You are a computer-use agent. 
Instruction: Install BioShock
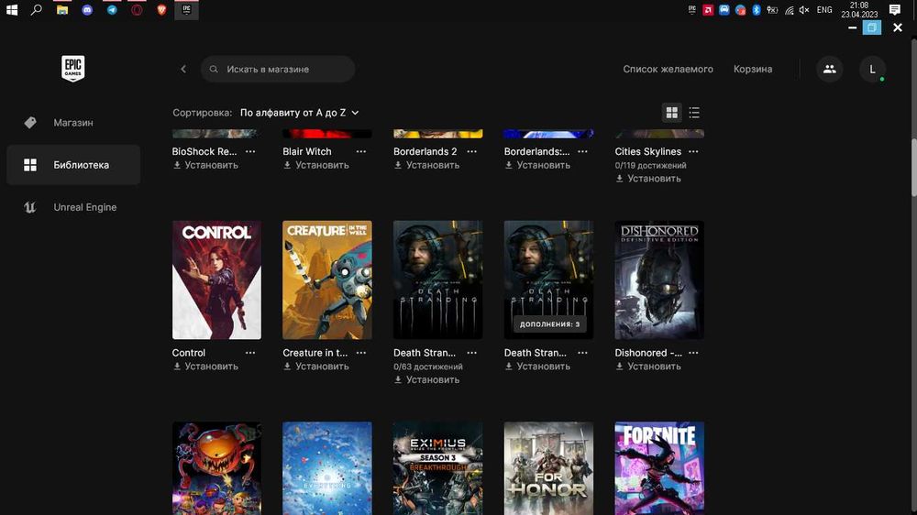coord(205,166)
